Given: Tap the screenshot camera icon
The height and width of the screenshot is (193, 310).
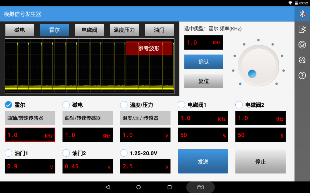Looking at the screenshot, I should [200, 187].
